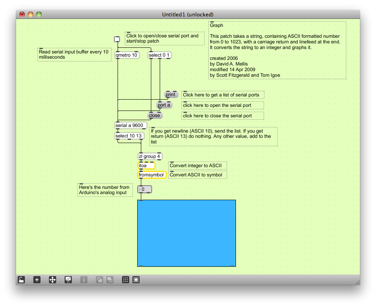
Task: Select the select 10 13 object
Action: coord(130,136)
